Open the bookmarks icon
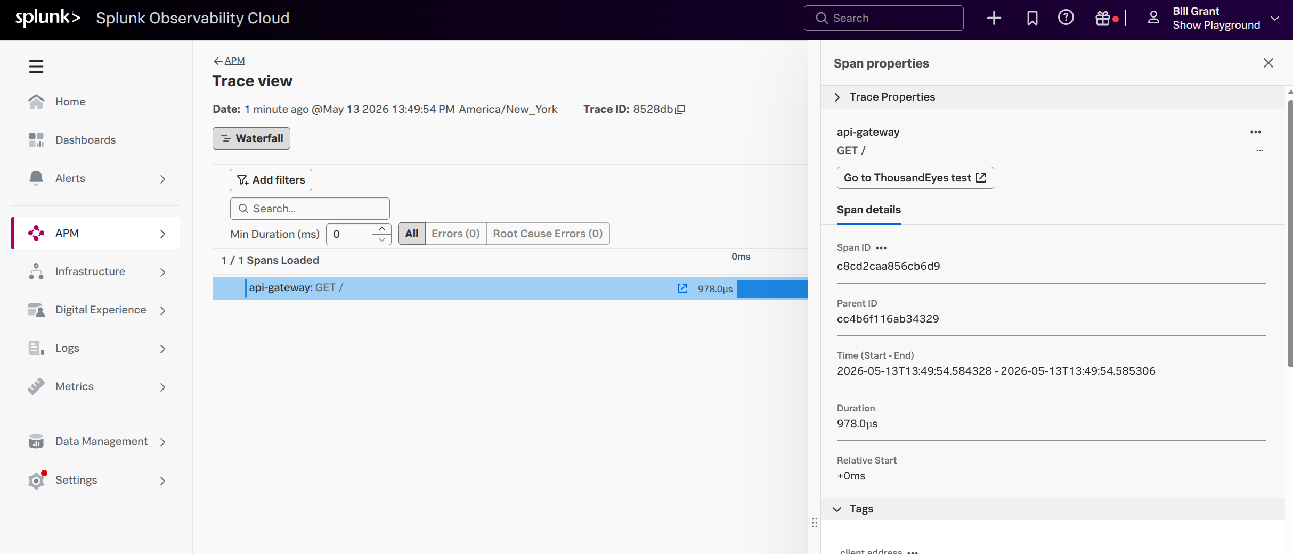 [1032, 18]
